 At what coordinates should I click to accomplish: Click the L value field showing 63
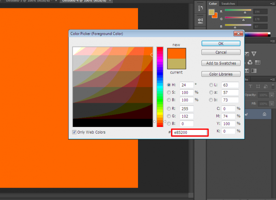pos(230,85)
